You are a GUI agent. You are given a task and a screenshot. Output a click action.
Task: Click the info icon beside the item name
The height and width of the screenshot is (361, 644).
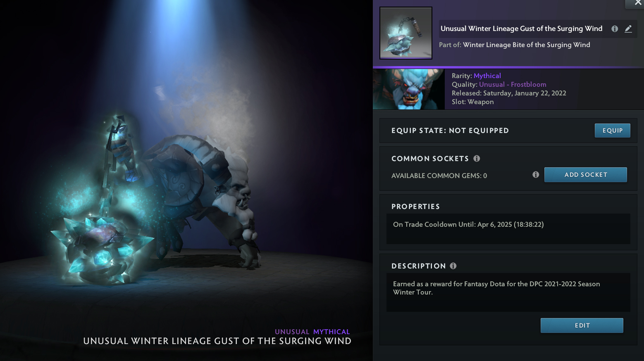(615, 29)
